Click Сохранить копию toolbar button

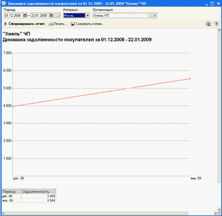[x=88, y=24]
